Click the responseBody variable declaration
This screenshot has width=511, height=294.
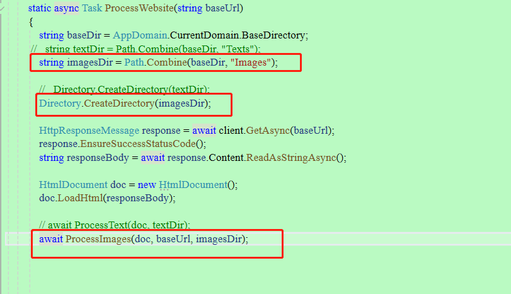98,158
